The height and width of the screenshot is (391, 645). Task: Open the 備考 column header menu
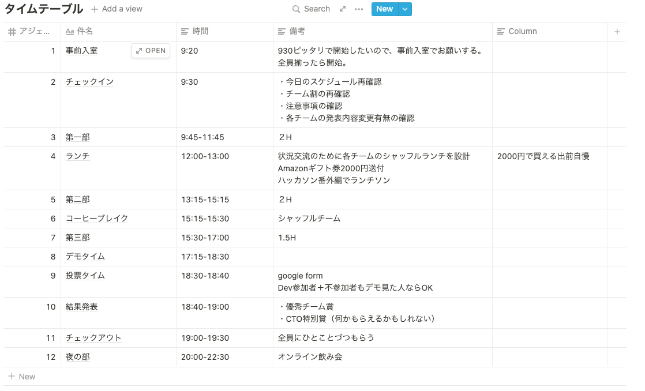382,32
